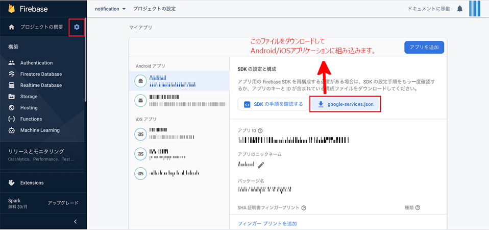Expand the notification project dropdown
The height and width of the screenshot is (230, 489).
[x=110, y=9]
